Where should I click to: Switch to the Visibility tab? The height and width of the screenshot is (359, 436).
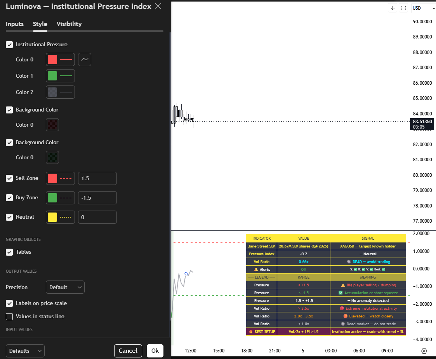pyautogui.click(x=69, y=24)
